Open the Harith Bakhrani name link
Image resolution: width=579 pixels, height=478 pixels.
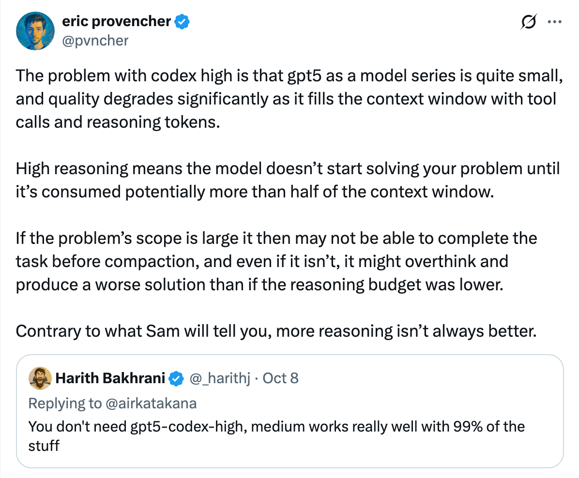[x=111, y=378]
